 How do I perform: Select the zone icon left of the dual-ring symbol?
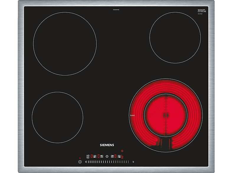tap(102, 156)
